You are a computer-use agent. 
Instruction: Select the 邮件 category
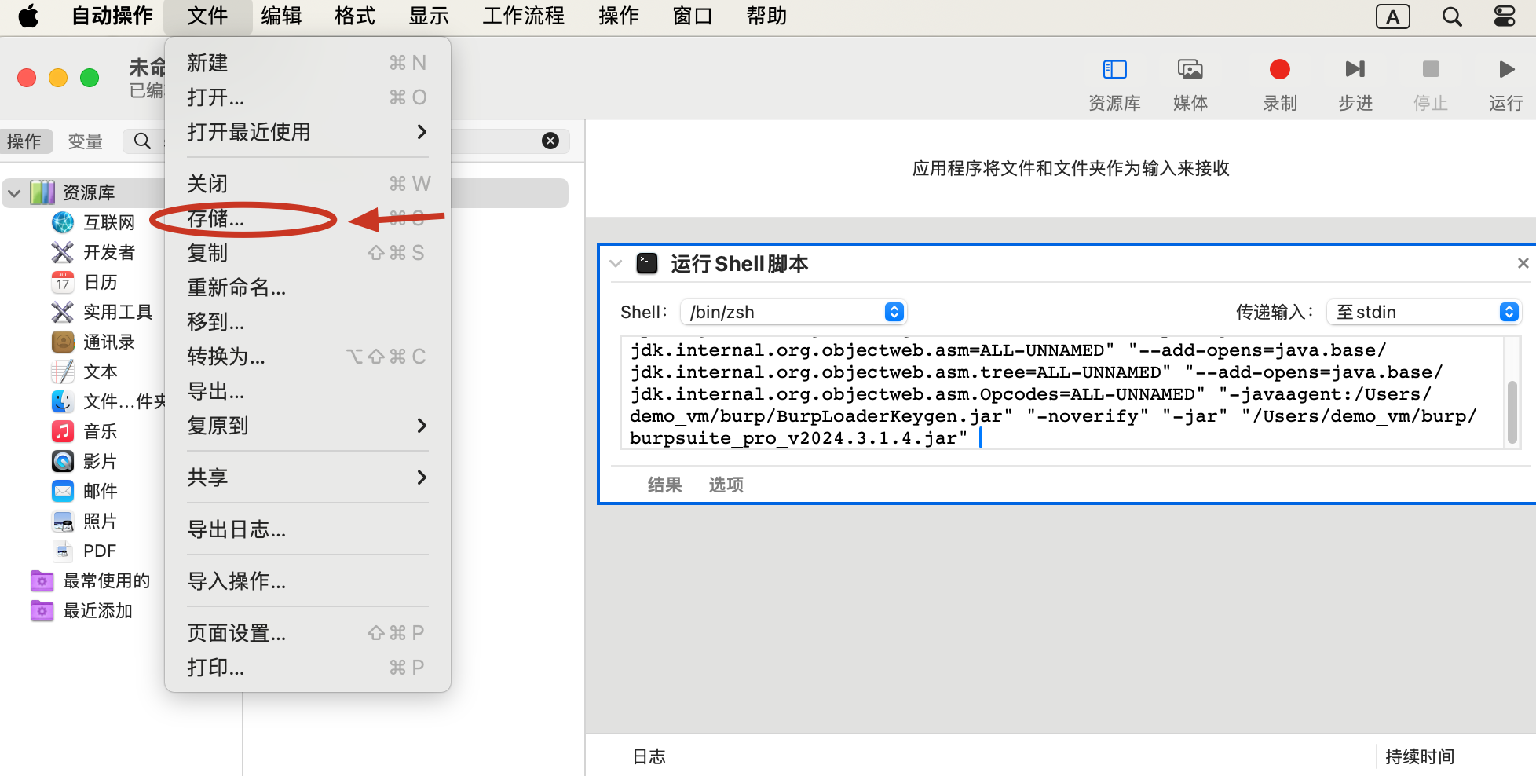pyautogui.click(x=85, y=491)
